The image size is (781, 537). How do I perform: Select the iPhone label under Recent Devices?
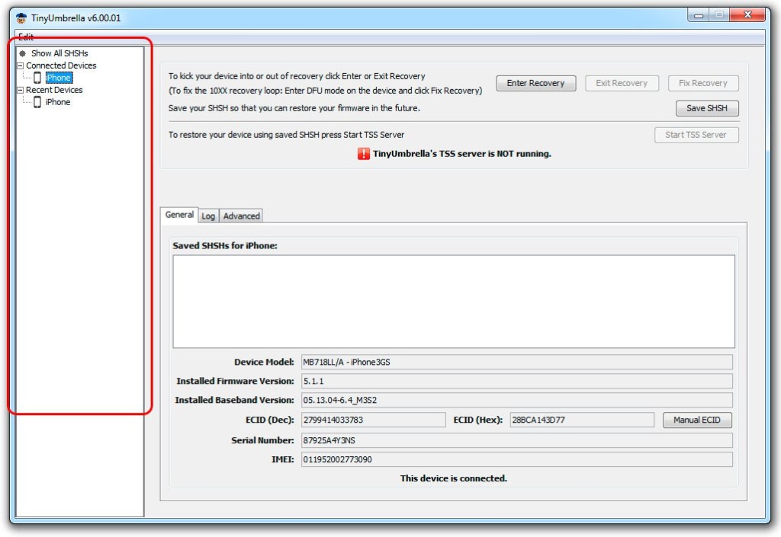coord(58,102)
